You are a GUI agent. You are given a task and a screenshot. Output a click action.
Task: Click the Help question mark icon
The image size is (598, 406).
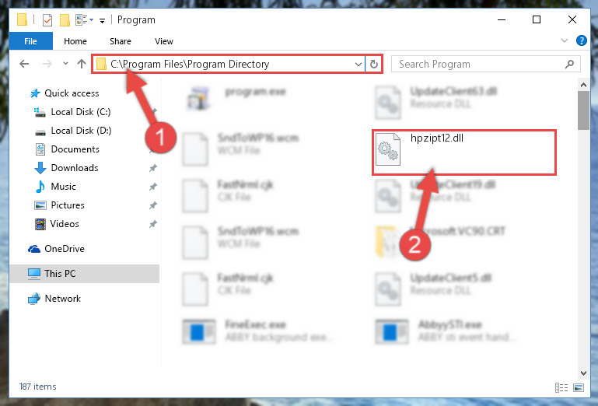click(581, 40)
